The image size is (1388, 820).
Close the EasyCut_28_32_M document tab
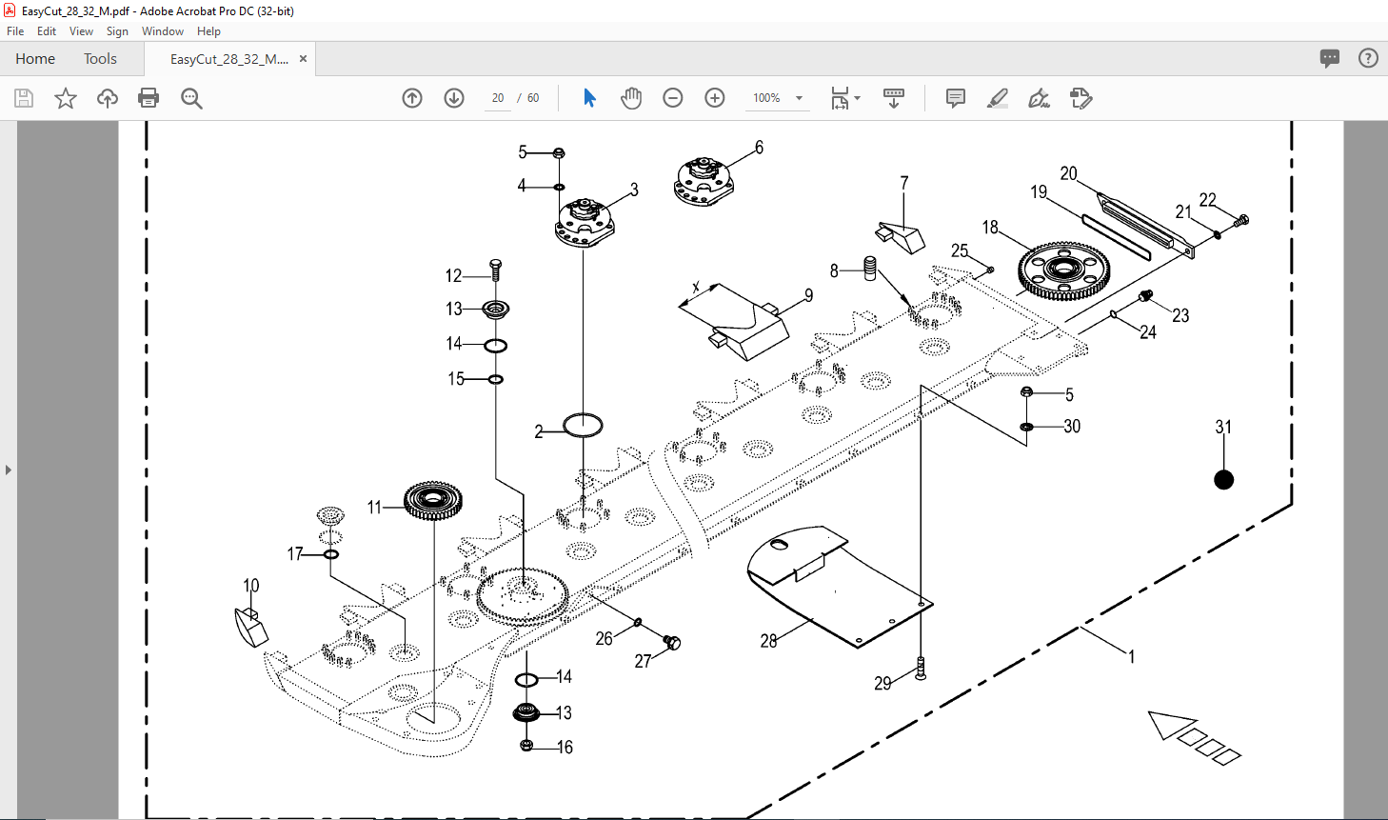(x=303, y=59)
